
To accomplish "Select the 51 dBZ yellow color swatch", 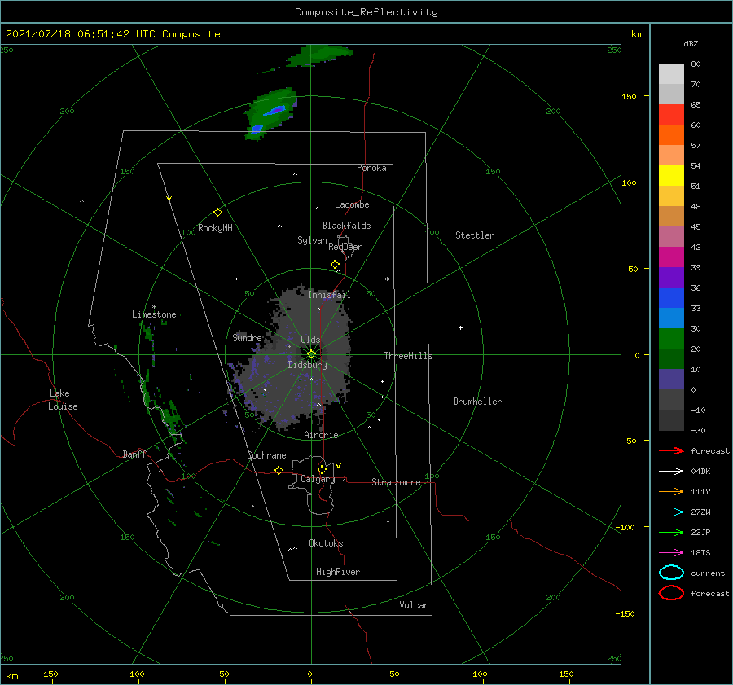I will pyautogui.click(x=671, y=175).
